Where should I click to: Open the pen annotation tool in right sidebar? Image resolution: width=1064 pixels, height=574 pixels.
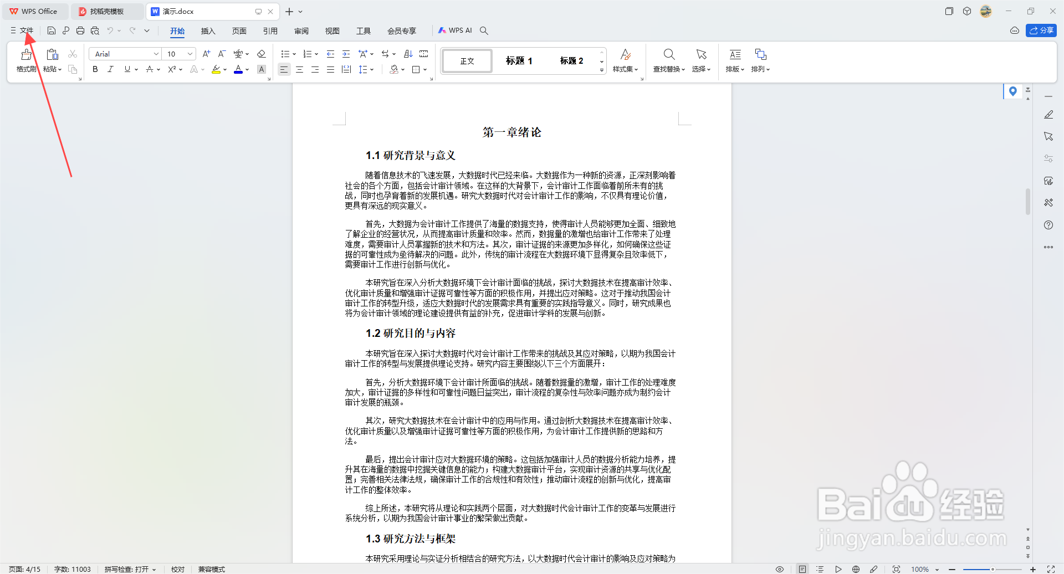coord(1048,114)
